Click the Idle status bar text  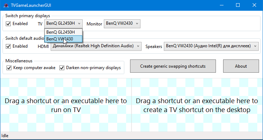(x=5, y=136)
